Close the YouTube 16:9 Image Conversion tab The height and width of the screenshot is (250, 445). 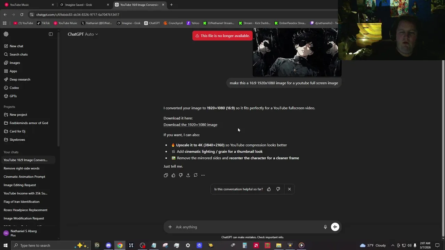[163, 5]
